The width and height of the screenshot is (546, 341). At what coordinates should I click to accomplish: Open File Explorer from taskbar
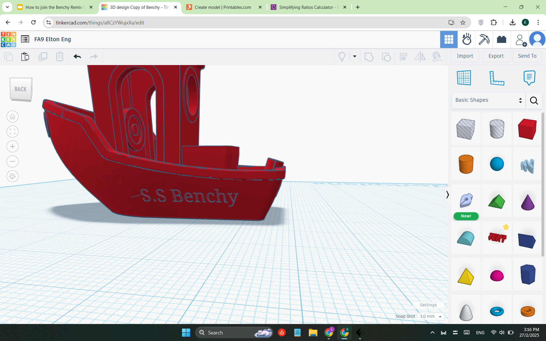pos(313,332)
